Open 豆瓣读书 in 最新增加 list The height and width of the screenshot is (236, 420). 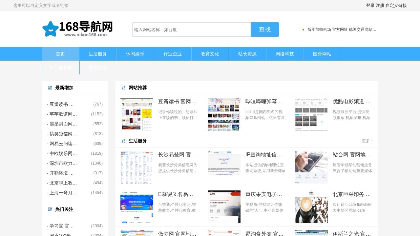pyautogui.click(x=62, y=104)
